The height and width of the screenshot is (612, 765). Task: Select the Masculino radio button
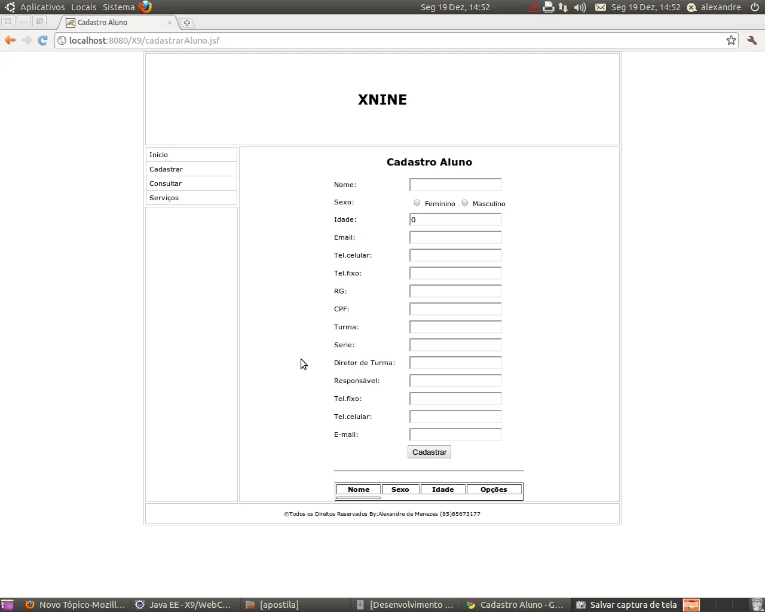[x=465, y=203]
